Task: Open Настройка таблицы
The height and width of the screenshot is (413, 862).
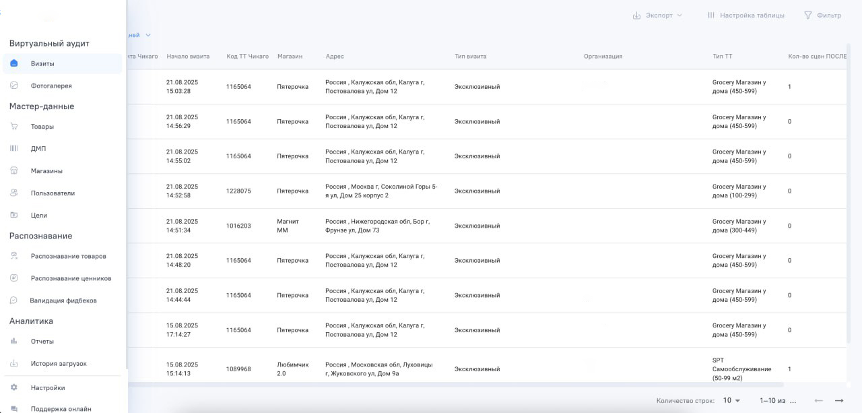Action: pyautogui.click(x=745, y=15)
